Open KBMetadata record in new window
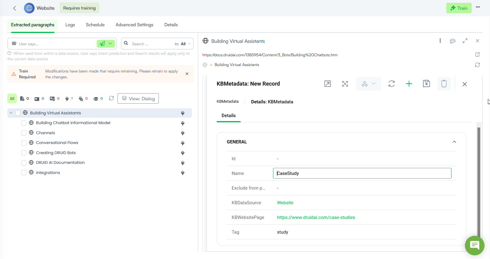The image size is (490, 259). (x=327, y=84)
